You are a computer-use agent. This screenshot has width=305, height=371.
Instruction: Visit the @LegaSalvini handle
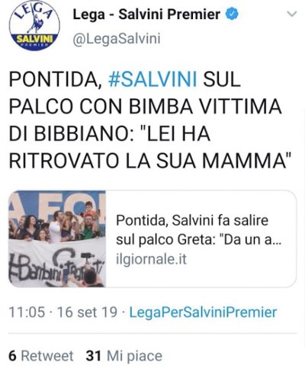coord(117,39)
